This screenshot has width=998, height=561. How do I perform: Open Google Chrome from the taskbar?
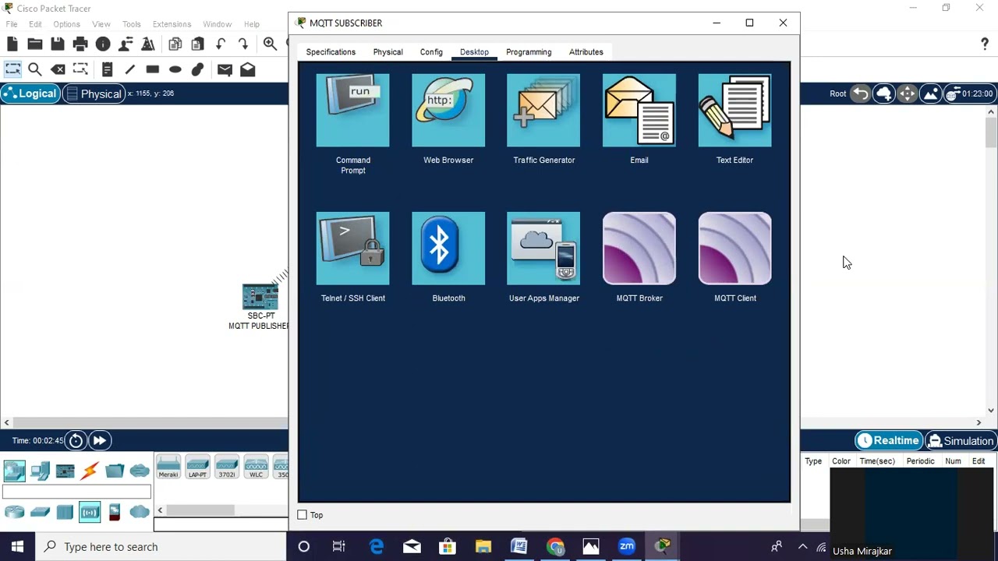click(555, 547)
